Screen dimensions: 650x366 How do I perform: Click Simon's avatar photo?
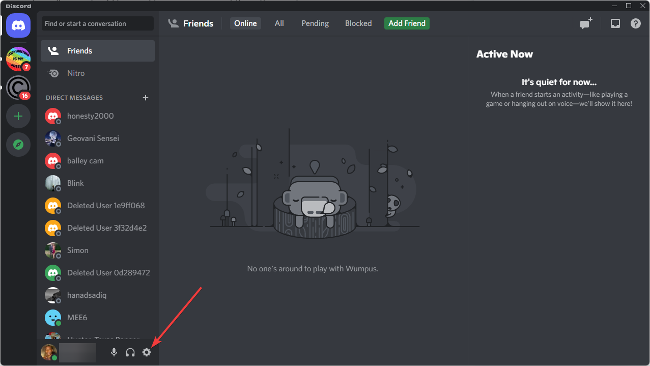point(53,250)
